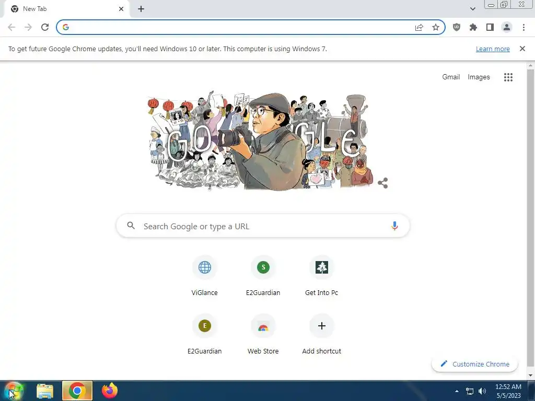Viewport: 535px width, 401px height.
Task: Launch Firefox from the taskbar
Action: 110,391
